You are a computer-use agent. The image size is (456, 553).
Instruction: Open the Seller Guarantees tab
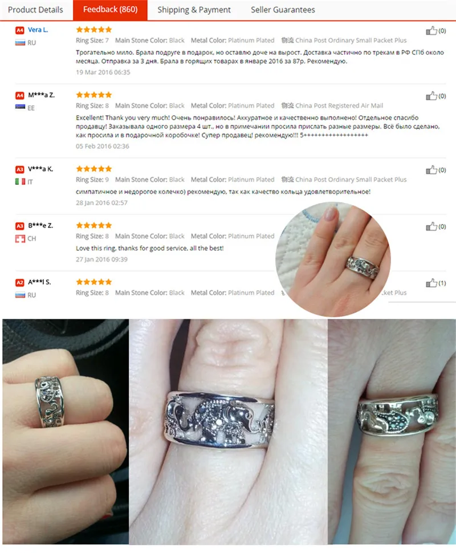[283, 10]
